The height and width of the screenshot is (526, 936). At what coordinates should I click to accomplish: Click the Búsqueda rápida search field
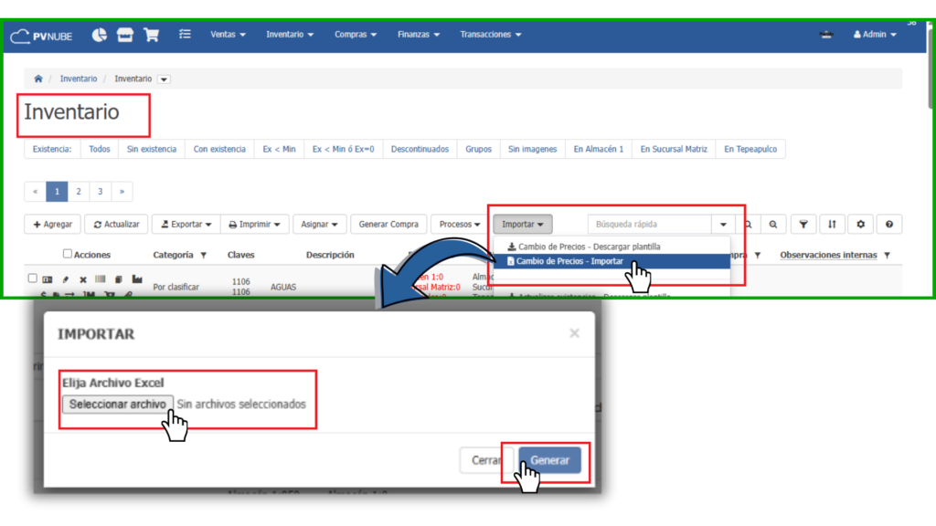click(649, 224)
